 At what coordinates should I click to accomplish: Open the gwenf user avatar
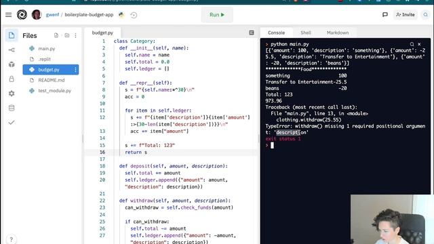pos(36,15)
